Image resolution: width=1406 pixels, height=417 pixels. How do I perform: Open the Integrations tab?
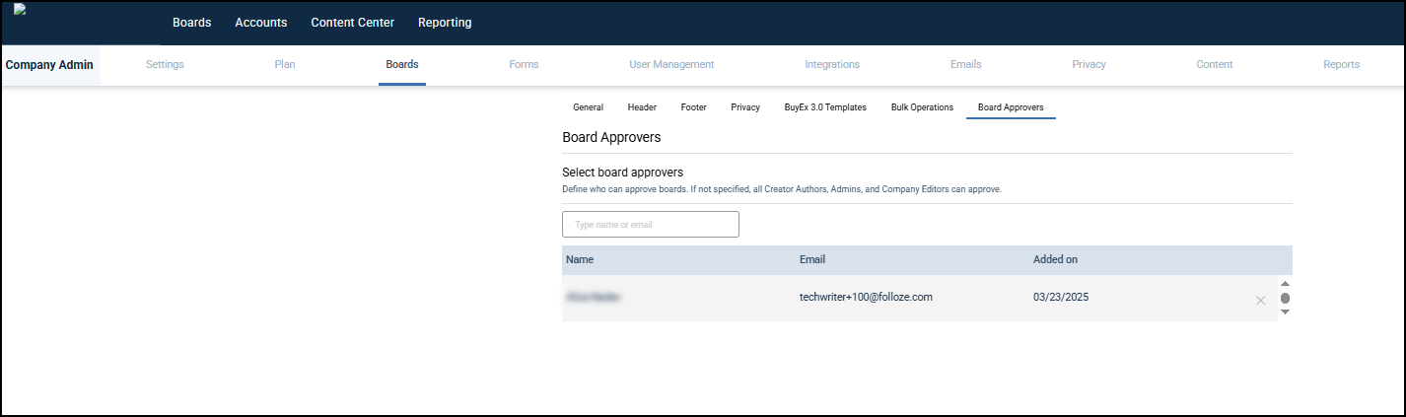(832, 65)
